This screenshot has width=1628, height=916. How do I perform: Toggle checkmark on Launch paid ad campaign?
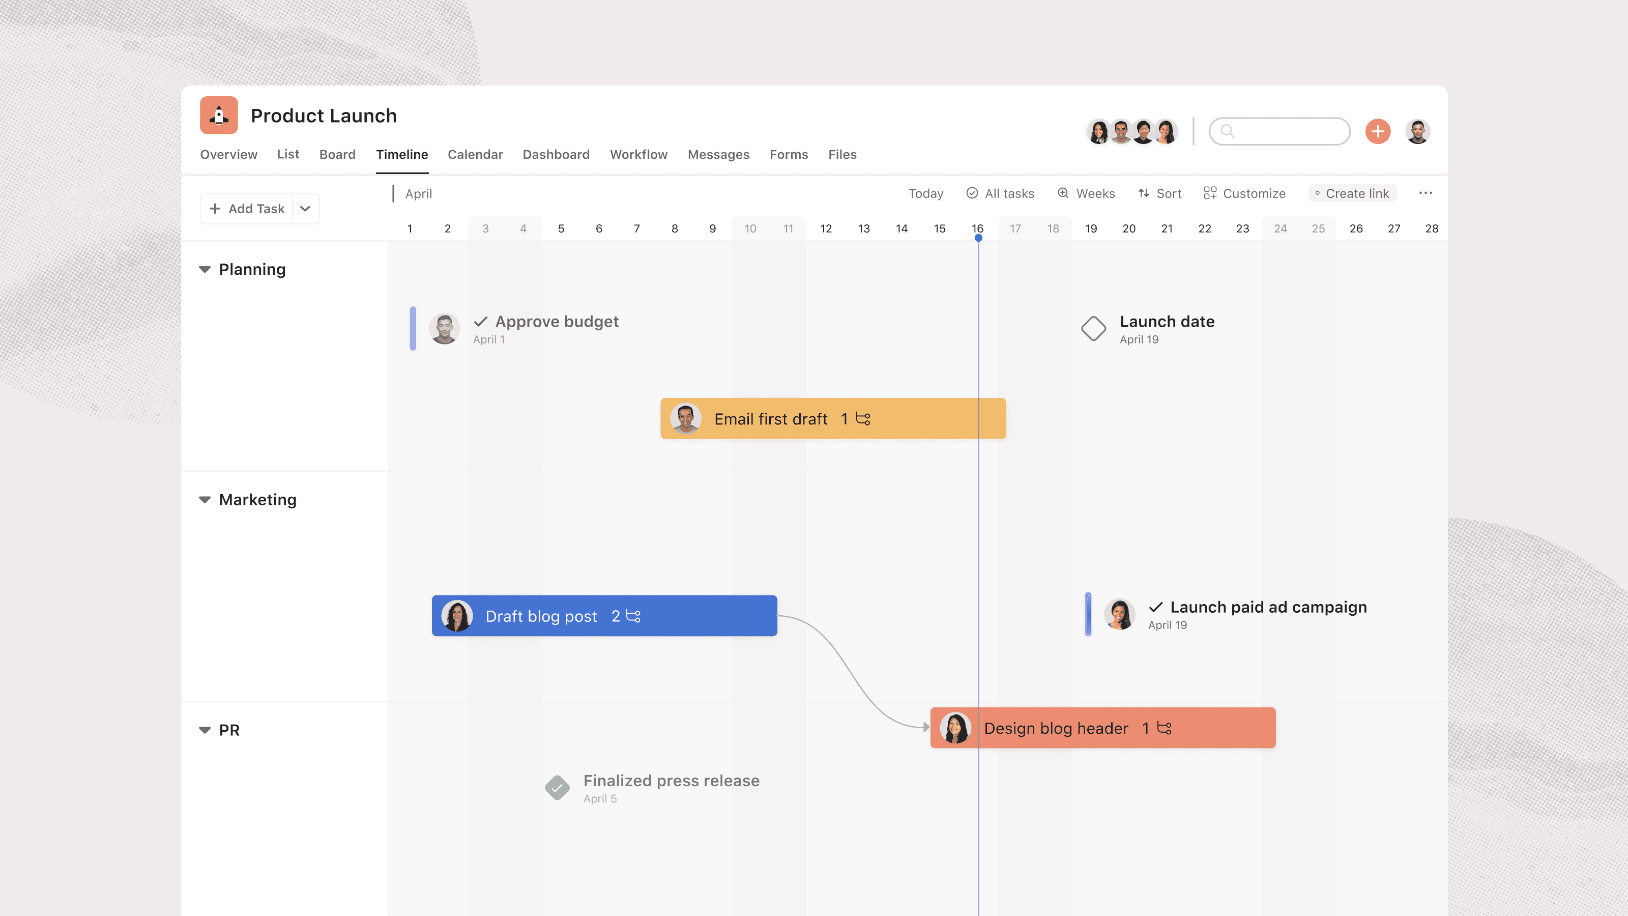click(1156, 607)
